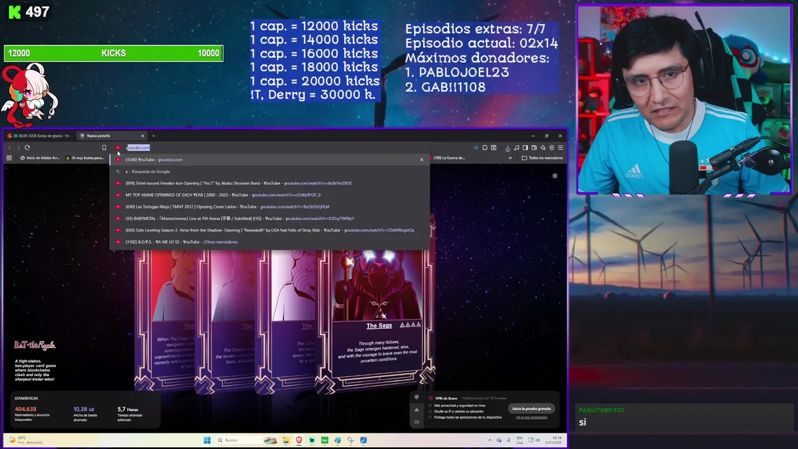Open the new tab page customize gear
Viewport: 798px width, 449px height.
tap(555, 176)
